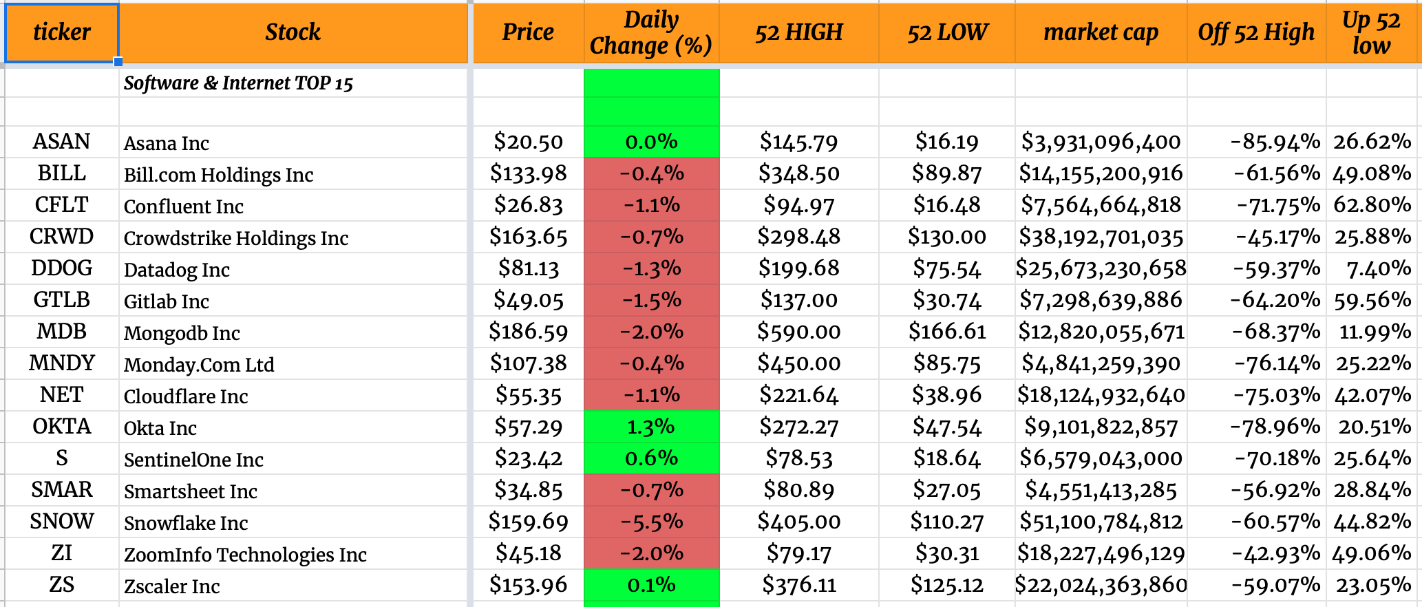Image resolution: width=1422 pixels, height=607 pixels.
Task: Click the Software & Internet TOP 15 cell
Action: (x=238, y=83)
